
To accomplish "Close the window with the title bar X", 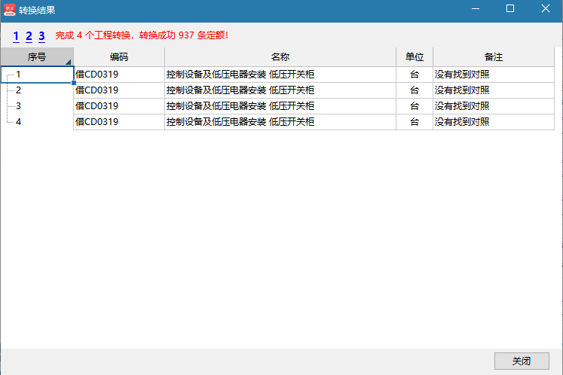I will [x=545, y=9].
